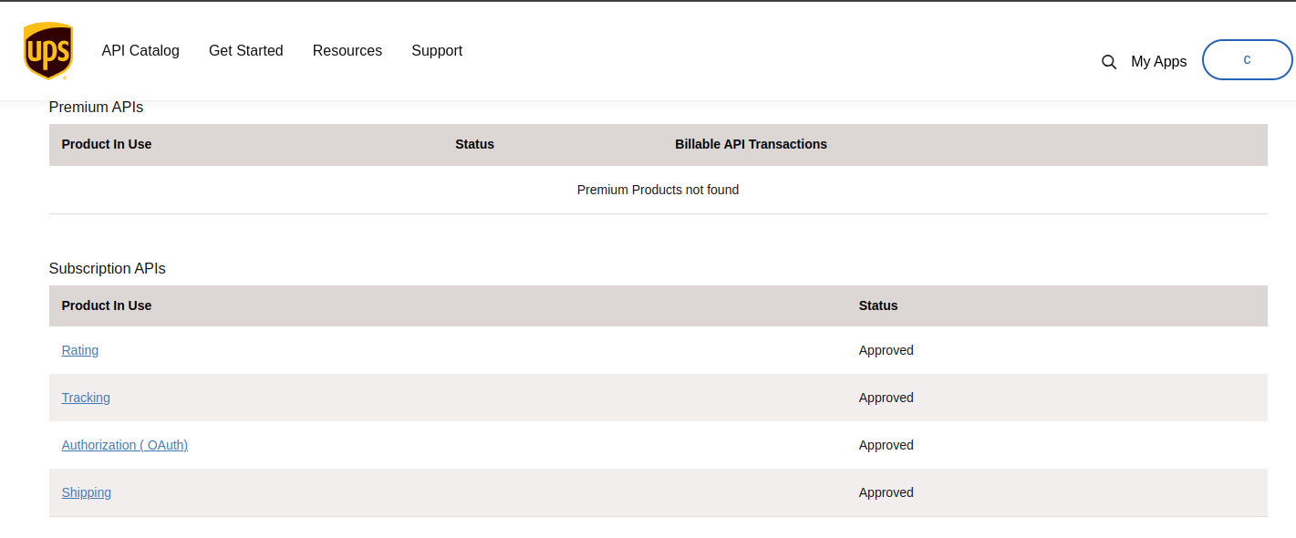The width and height of the screenshot is (1296, 538).
Task: Open the Support menu
Action: [x=436, y=51]
